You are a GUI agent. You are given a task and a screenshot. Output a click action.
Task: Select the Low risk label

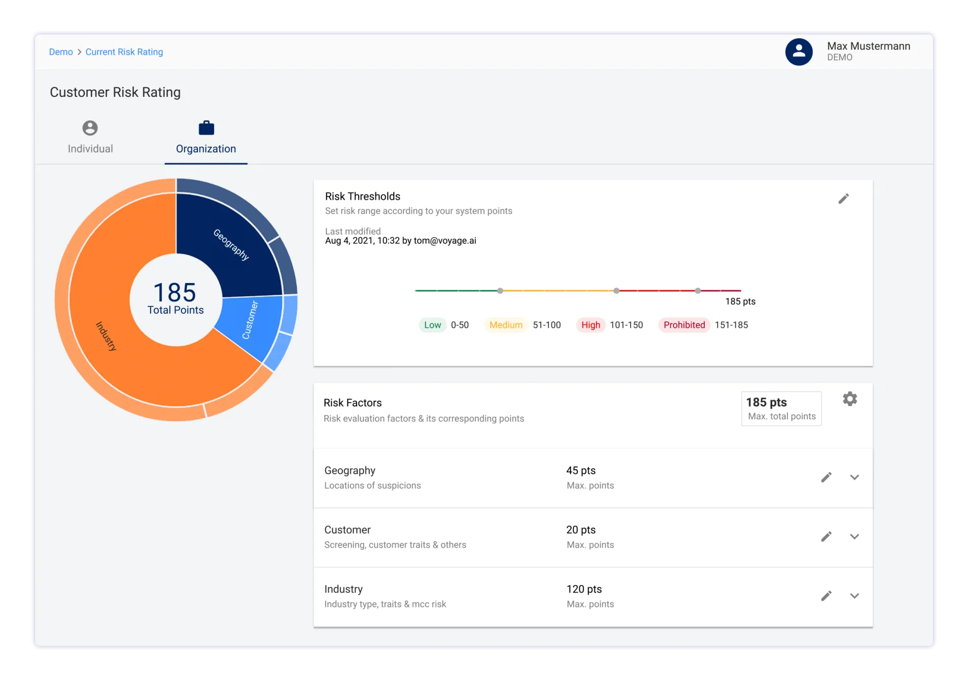(432, 325)
